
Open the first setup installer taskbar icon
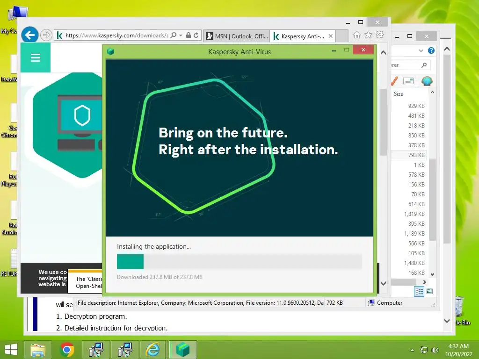tap(96, 350)
